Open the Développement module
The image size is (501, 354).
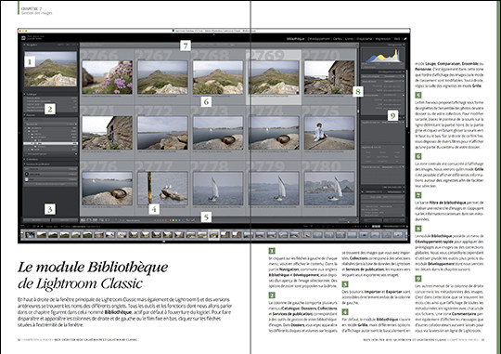[318, 39]
